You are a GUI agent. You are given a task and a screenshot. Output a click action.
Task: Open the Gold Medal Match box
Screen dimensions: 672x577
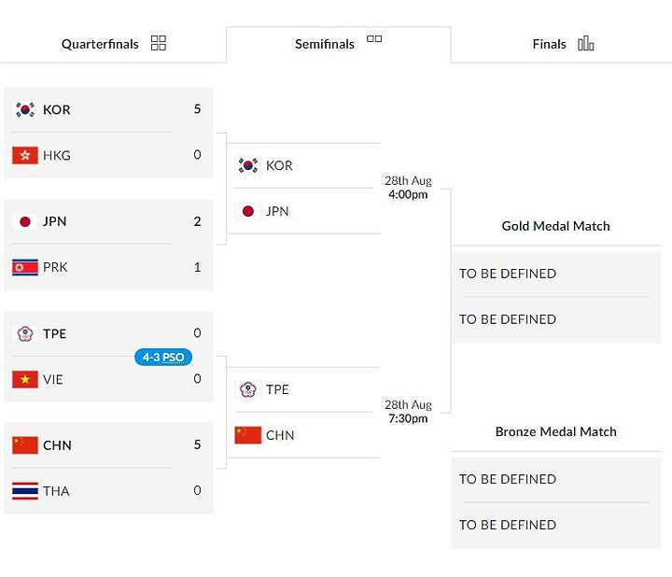click(x=556, y=297)
